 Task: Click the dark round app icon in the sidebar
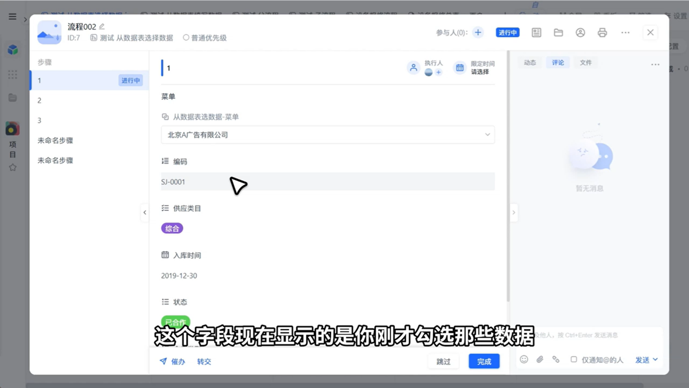(13, 128)
